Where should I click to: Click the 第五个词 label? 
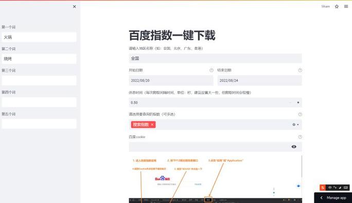click(x=9, y=114)
